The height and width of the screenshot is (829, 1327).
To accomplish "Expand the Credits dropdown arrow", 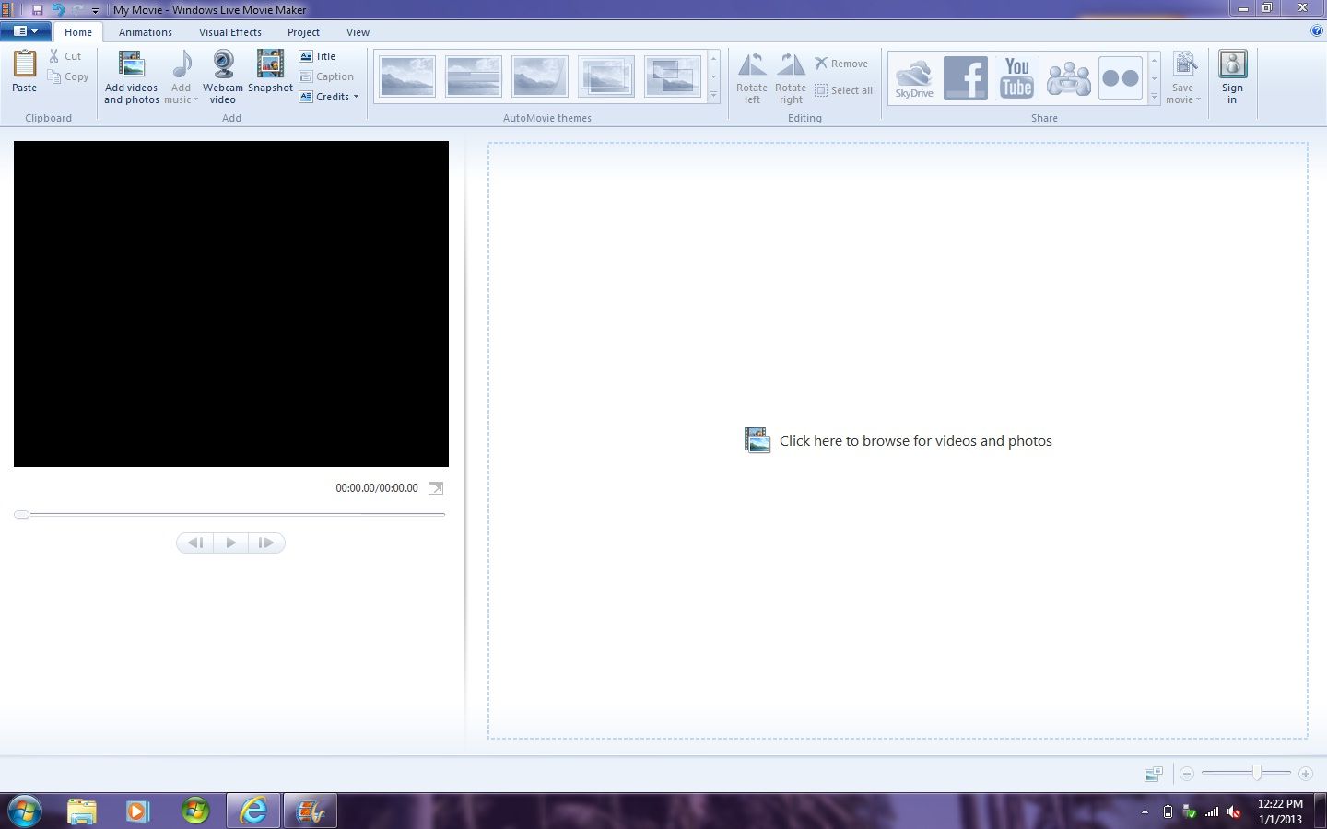I will coord(356,97).
